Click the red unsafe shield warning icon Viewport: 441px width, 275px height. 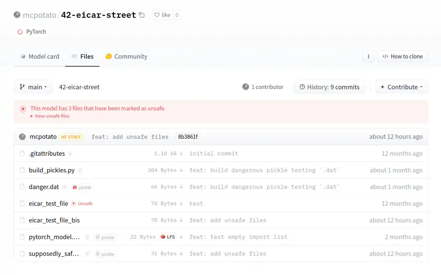[x=23, y=109]
